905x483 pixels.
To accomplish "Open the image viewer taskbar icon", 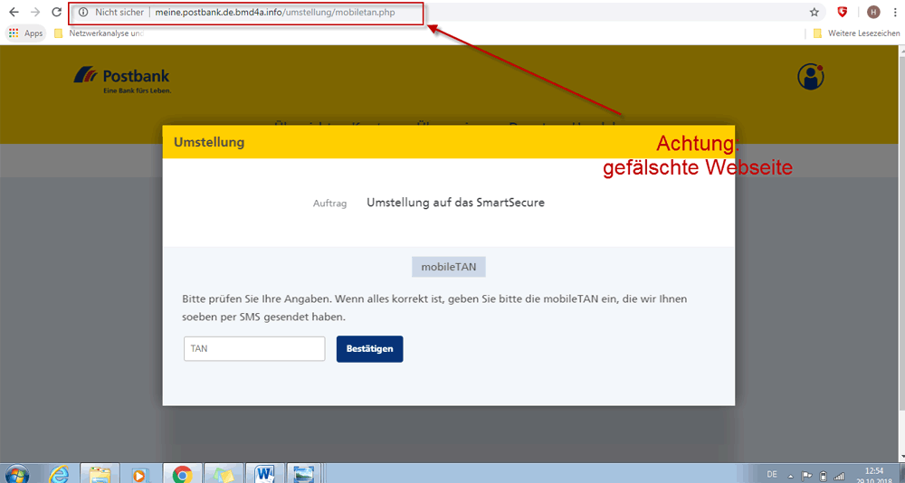I will (x=303, y=474).
